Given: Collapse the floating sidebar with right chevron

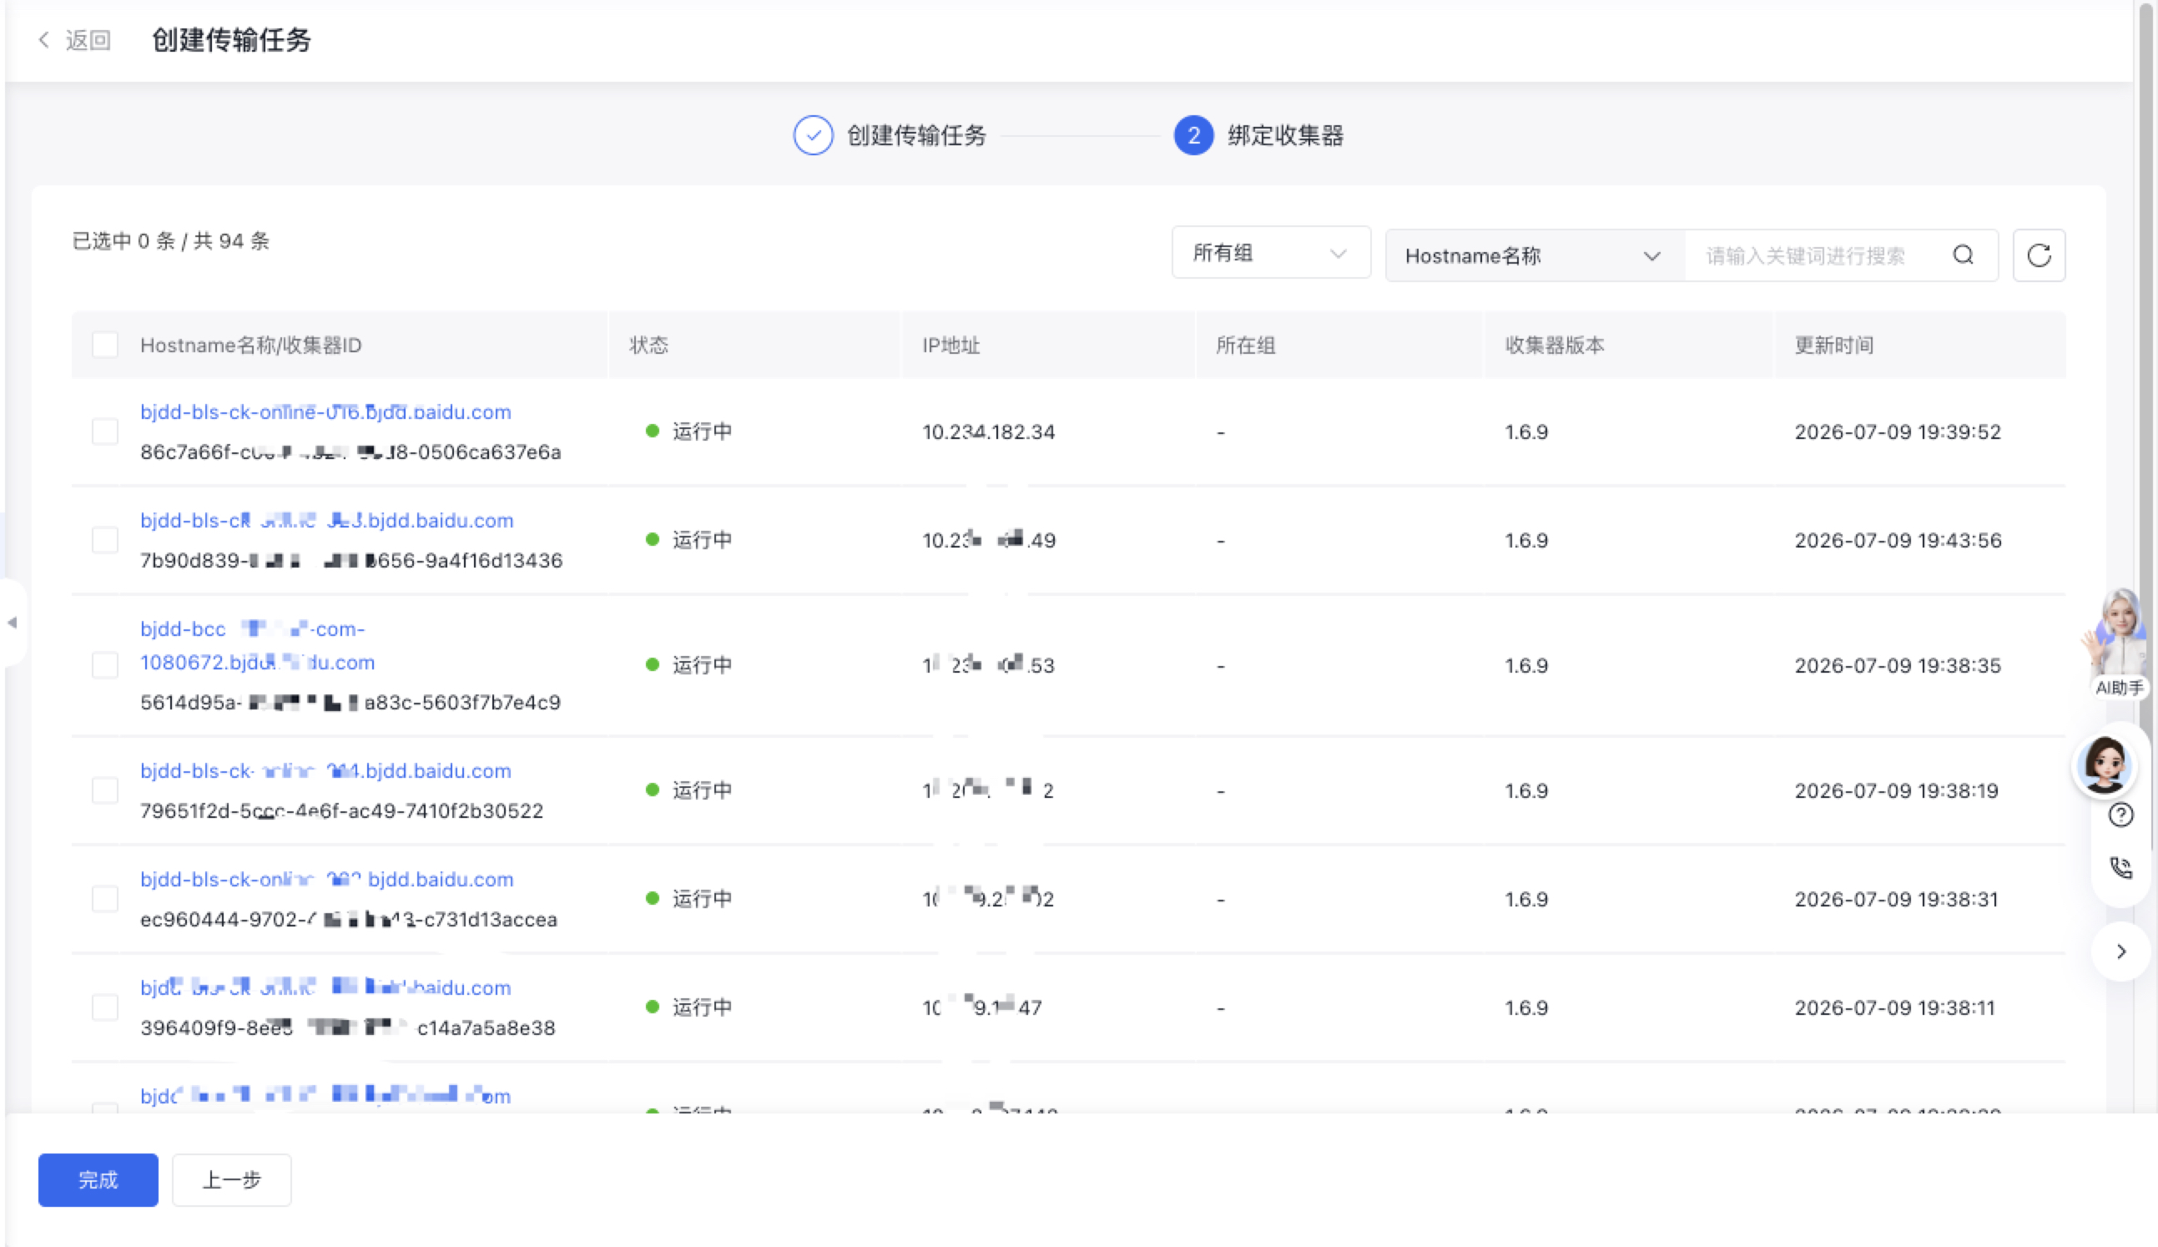Looking at the screenshot, I should coord(2120,952).
